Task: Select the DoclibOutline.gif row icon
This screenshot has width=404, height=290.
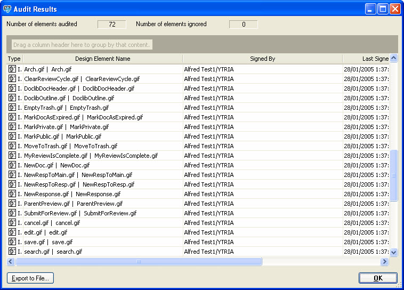Action: pos(12,98)
